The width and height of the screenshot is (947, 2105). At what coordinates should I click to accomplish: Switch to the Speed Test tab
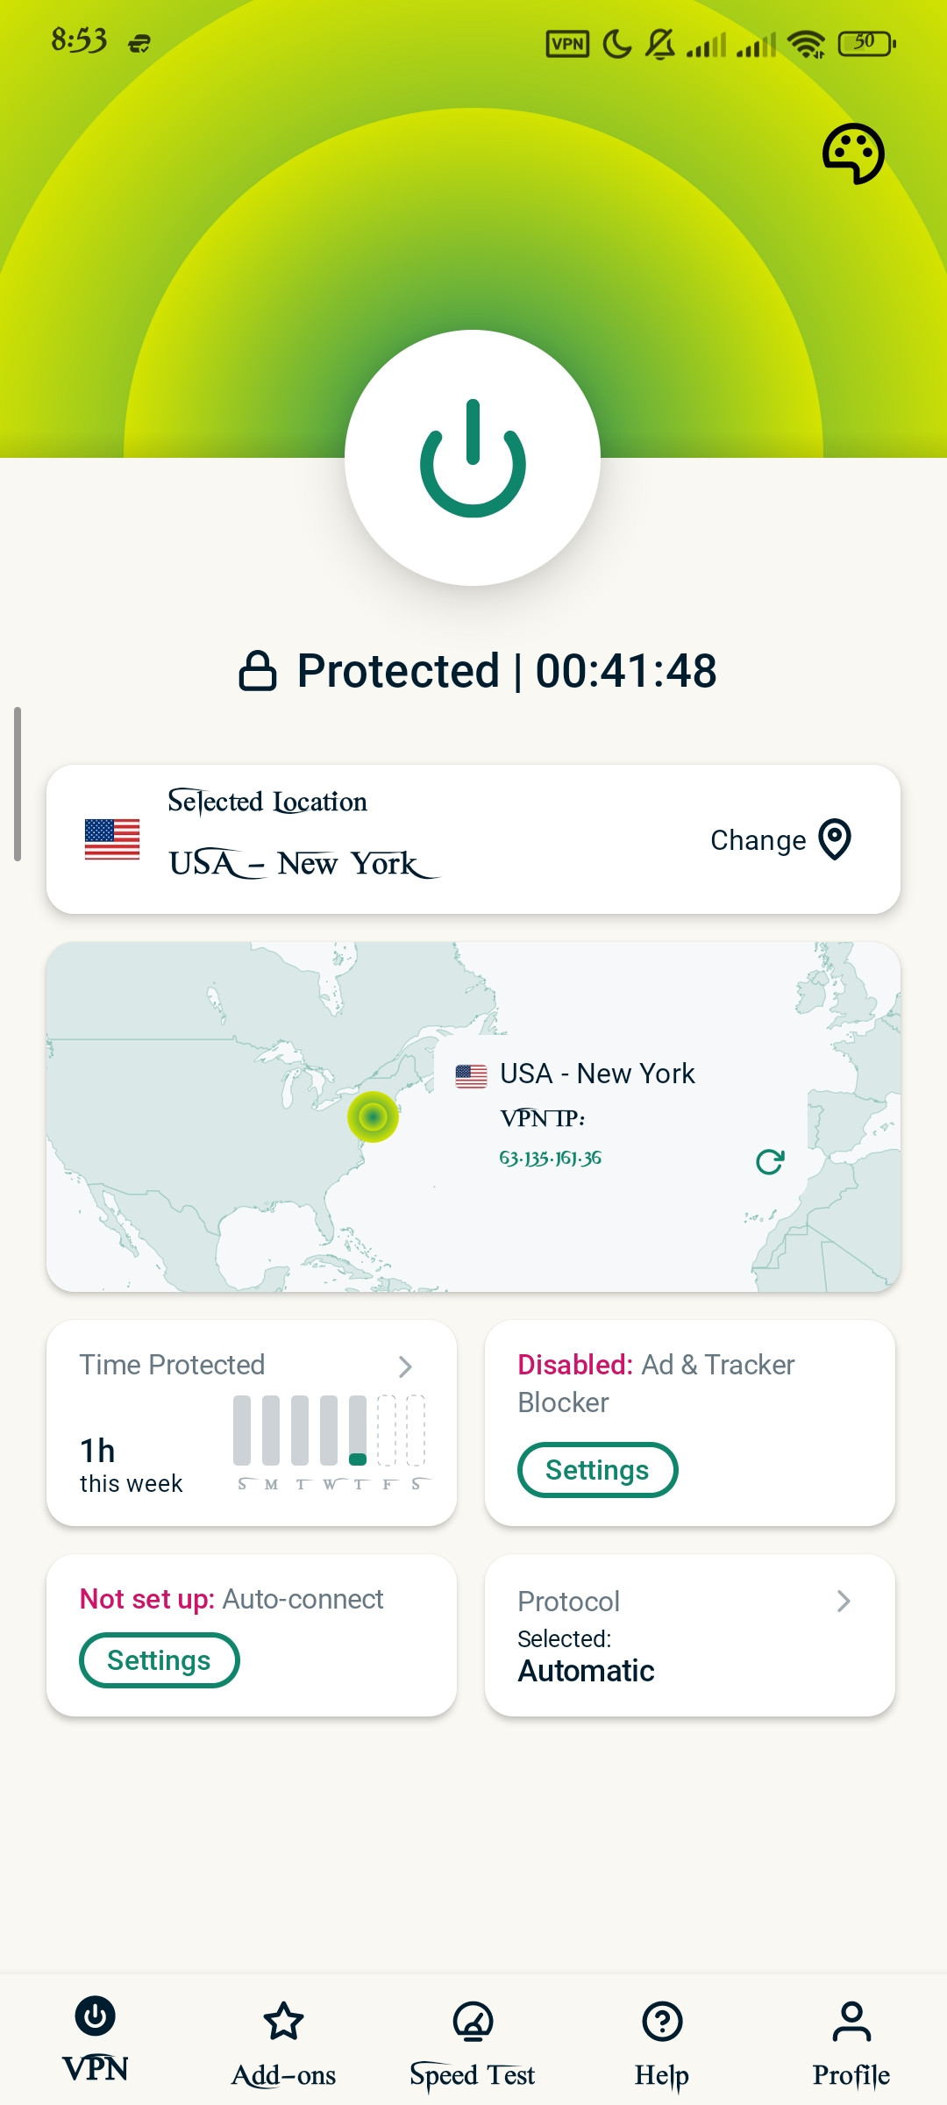coord(473,2044)
